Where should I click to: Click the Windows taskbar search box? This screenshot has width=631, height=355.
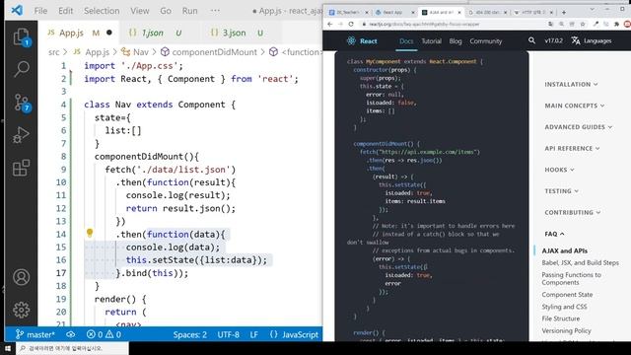click(x=72, y=348)
